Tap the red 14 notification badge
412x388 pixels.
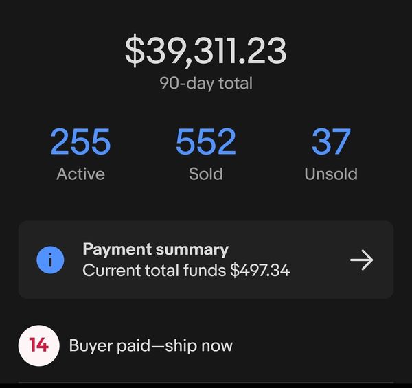38,345
